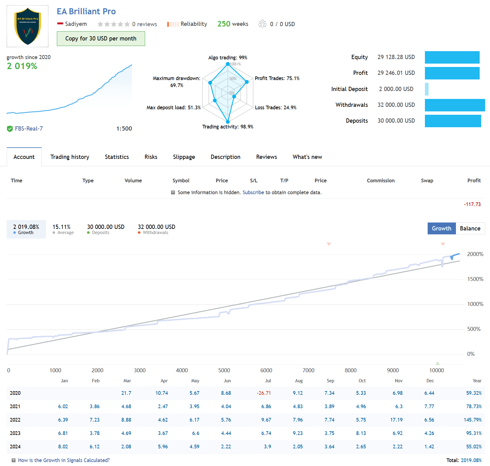This screenshot has height=466, width=490.
Task: Click the star rating icons
Action: 113,24
